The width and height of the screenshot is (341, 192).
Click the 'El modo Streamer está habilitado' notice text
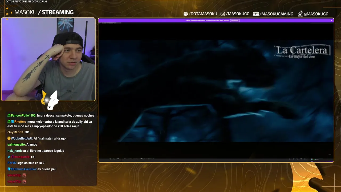pyautogui.click(x=207, y=21)
